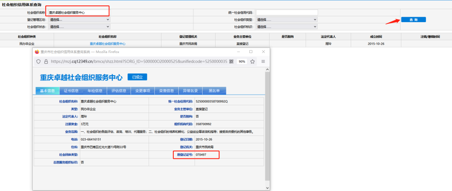The height and width of the screenshot is (191, 452).
Task: Switch to 年检信息 tab
Action: (95, 90)
